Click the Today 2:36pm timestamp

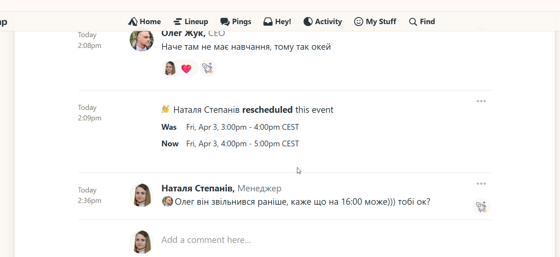coord(89,195)
